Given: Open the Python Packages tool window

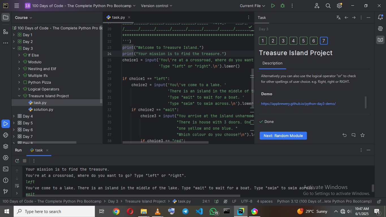Looking at the screenshot, I should point(6,146).
